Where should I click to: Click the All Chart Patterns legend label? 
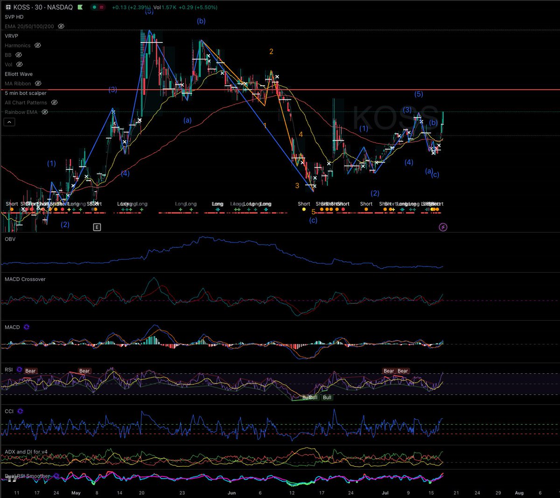26,103
